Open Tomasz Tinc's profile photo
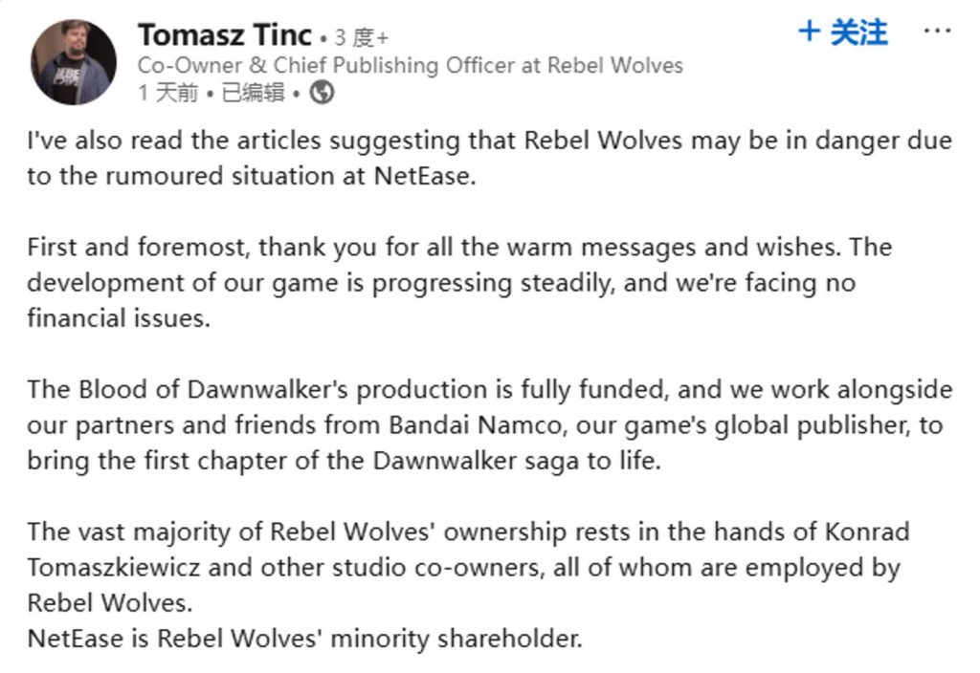 [74, 62]
